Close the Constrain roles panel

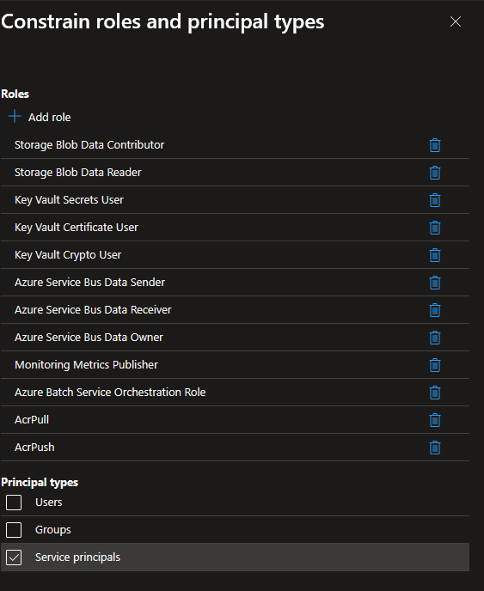point(456,21)
